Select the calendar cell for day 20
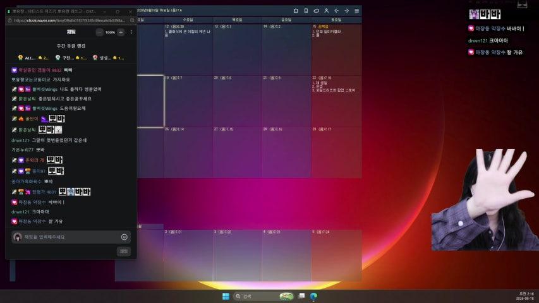Viewport: 539px width, 303px height. (x=238, y=101)
